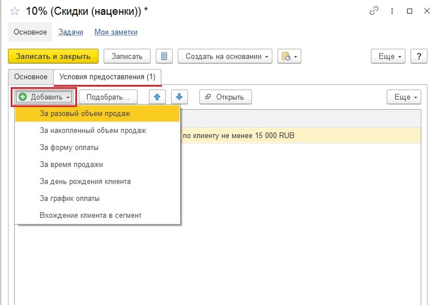Open Создать на основании dropdown
Image resolution: width=436 pixels, height=305 pixels.
click(x=225, y=56)
